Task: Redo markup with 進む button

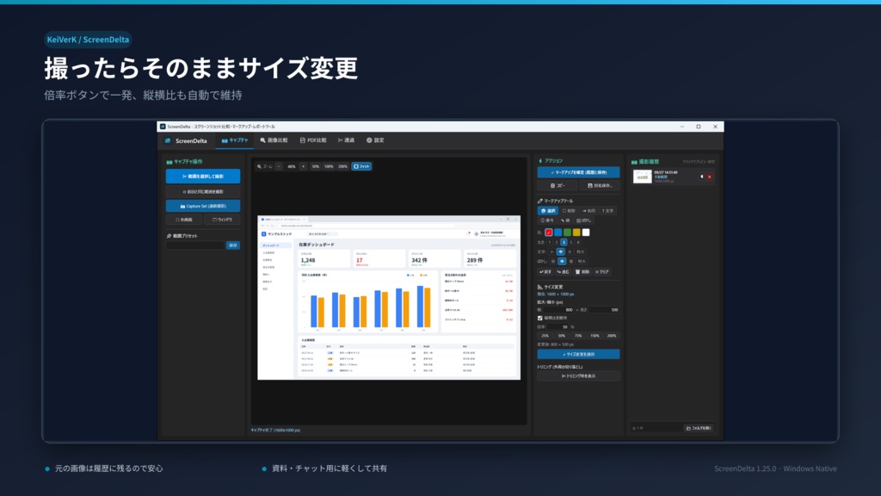Action: click(x=563, y=272)
